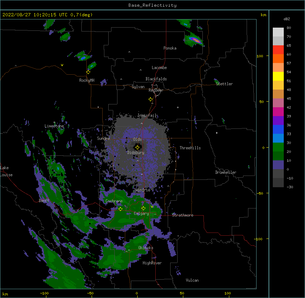Click the 50 tick on bottom km axis

pyautogui.click(x=182, y=293)
